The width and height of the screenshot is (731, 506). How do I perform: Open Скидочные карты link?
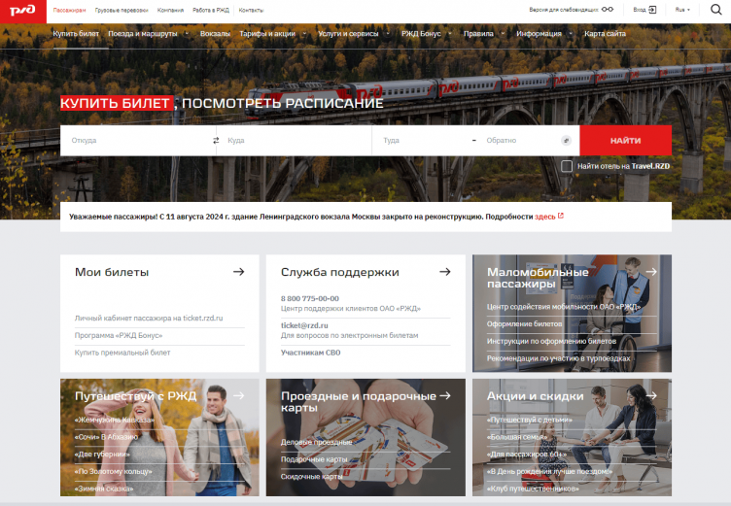(x=311, y=477)
